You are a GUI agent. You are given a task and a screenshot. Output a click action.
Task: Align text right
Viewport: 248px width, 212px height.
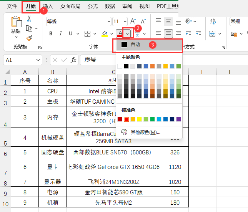[178, 34]
